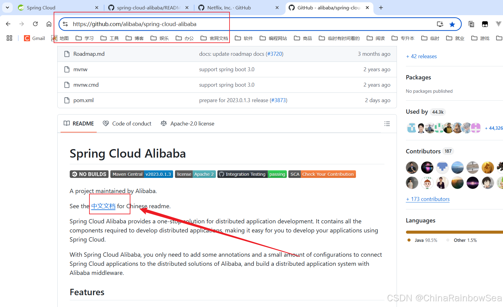Click the SCA Check Your Contribution badge
The width and height of the screenshot is (503, 307).
point(322,174)
